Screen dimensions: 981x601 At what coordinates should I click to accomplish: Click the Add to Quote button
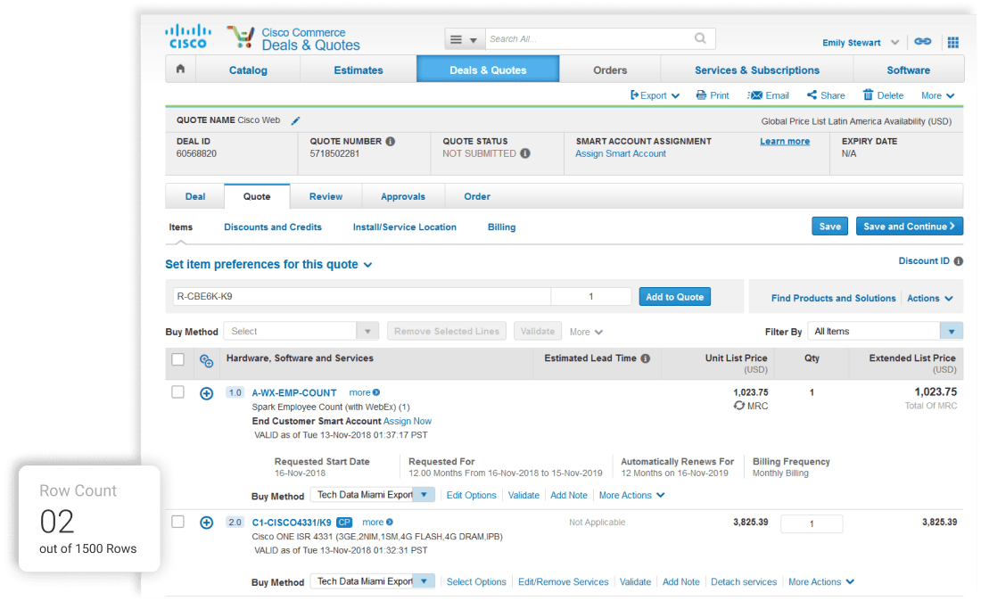[675, 295]
